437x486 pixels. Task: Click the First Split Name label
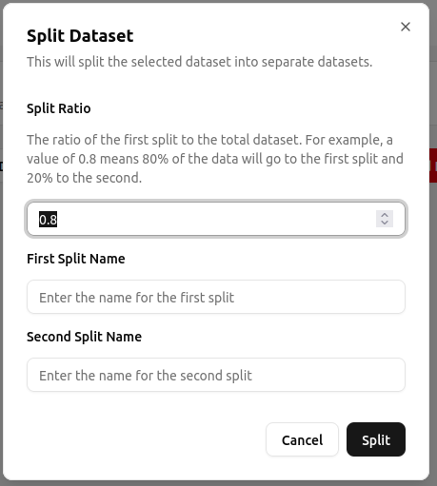76,259
